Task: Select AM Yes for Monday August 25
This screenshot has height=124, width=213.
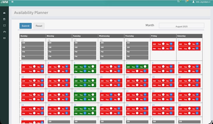Action: click(x=59, y=108)
